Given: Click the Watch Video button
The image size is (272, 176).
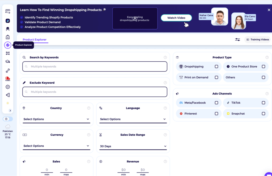Looking at the screenshot, I should (x=176, y=18).
